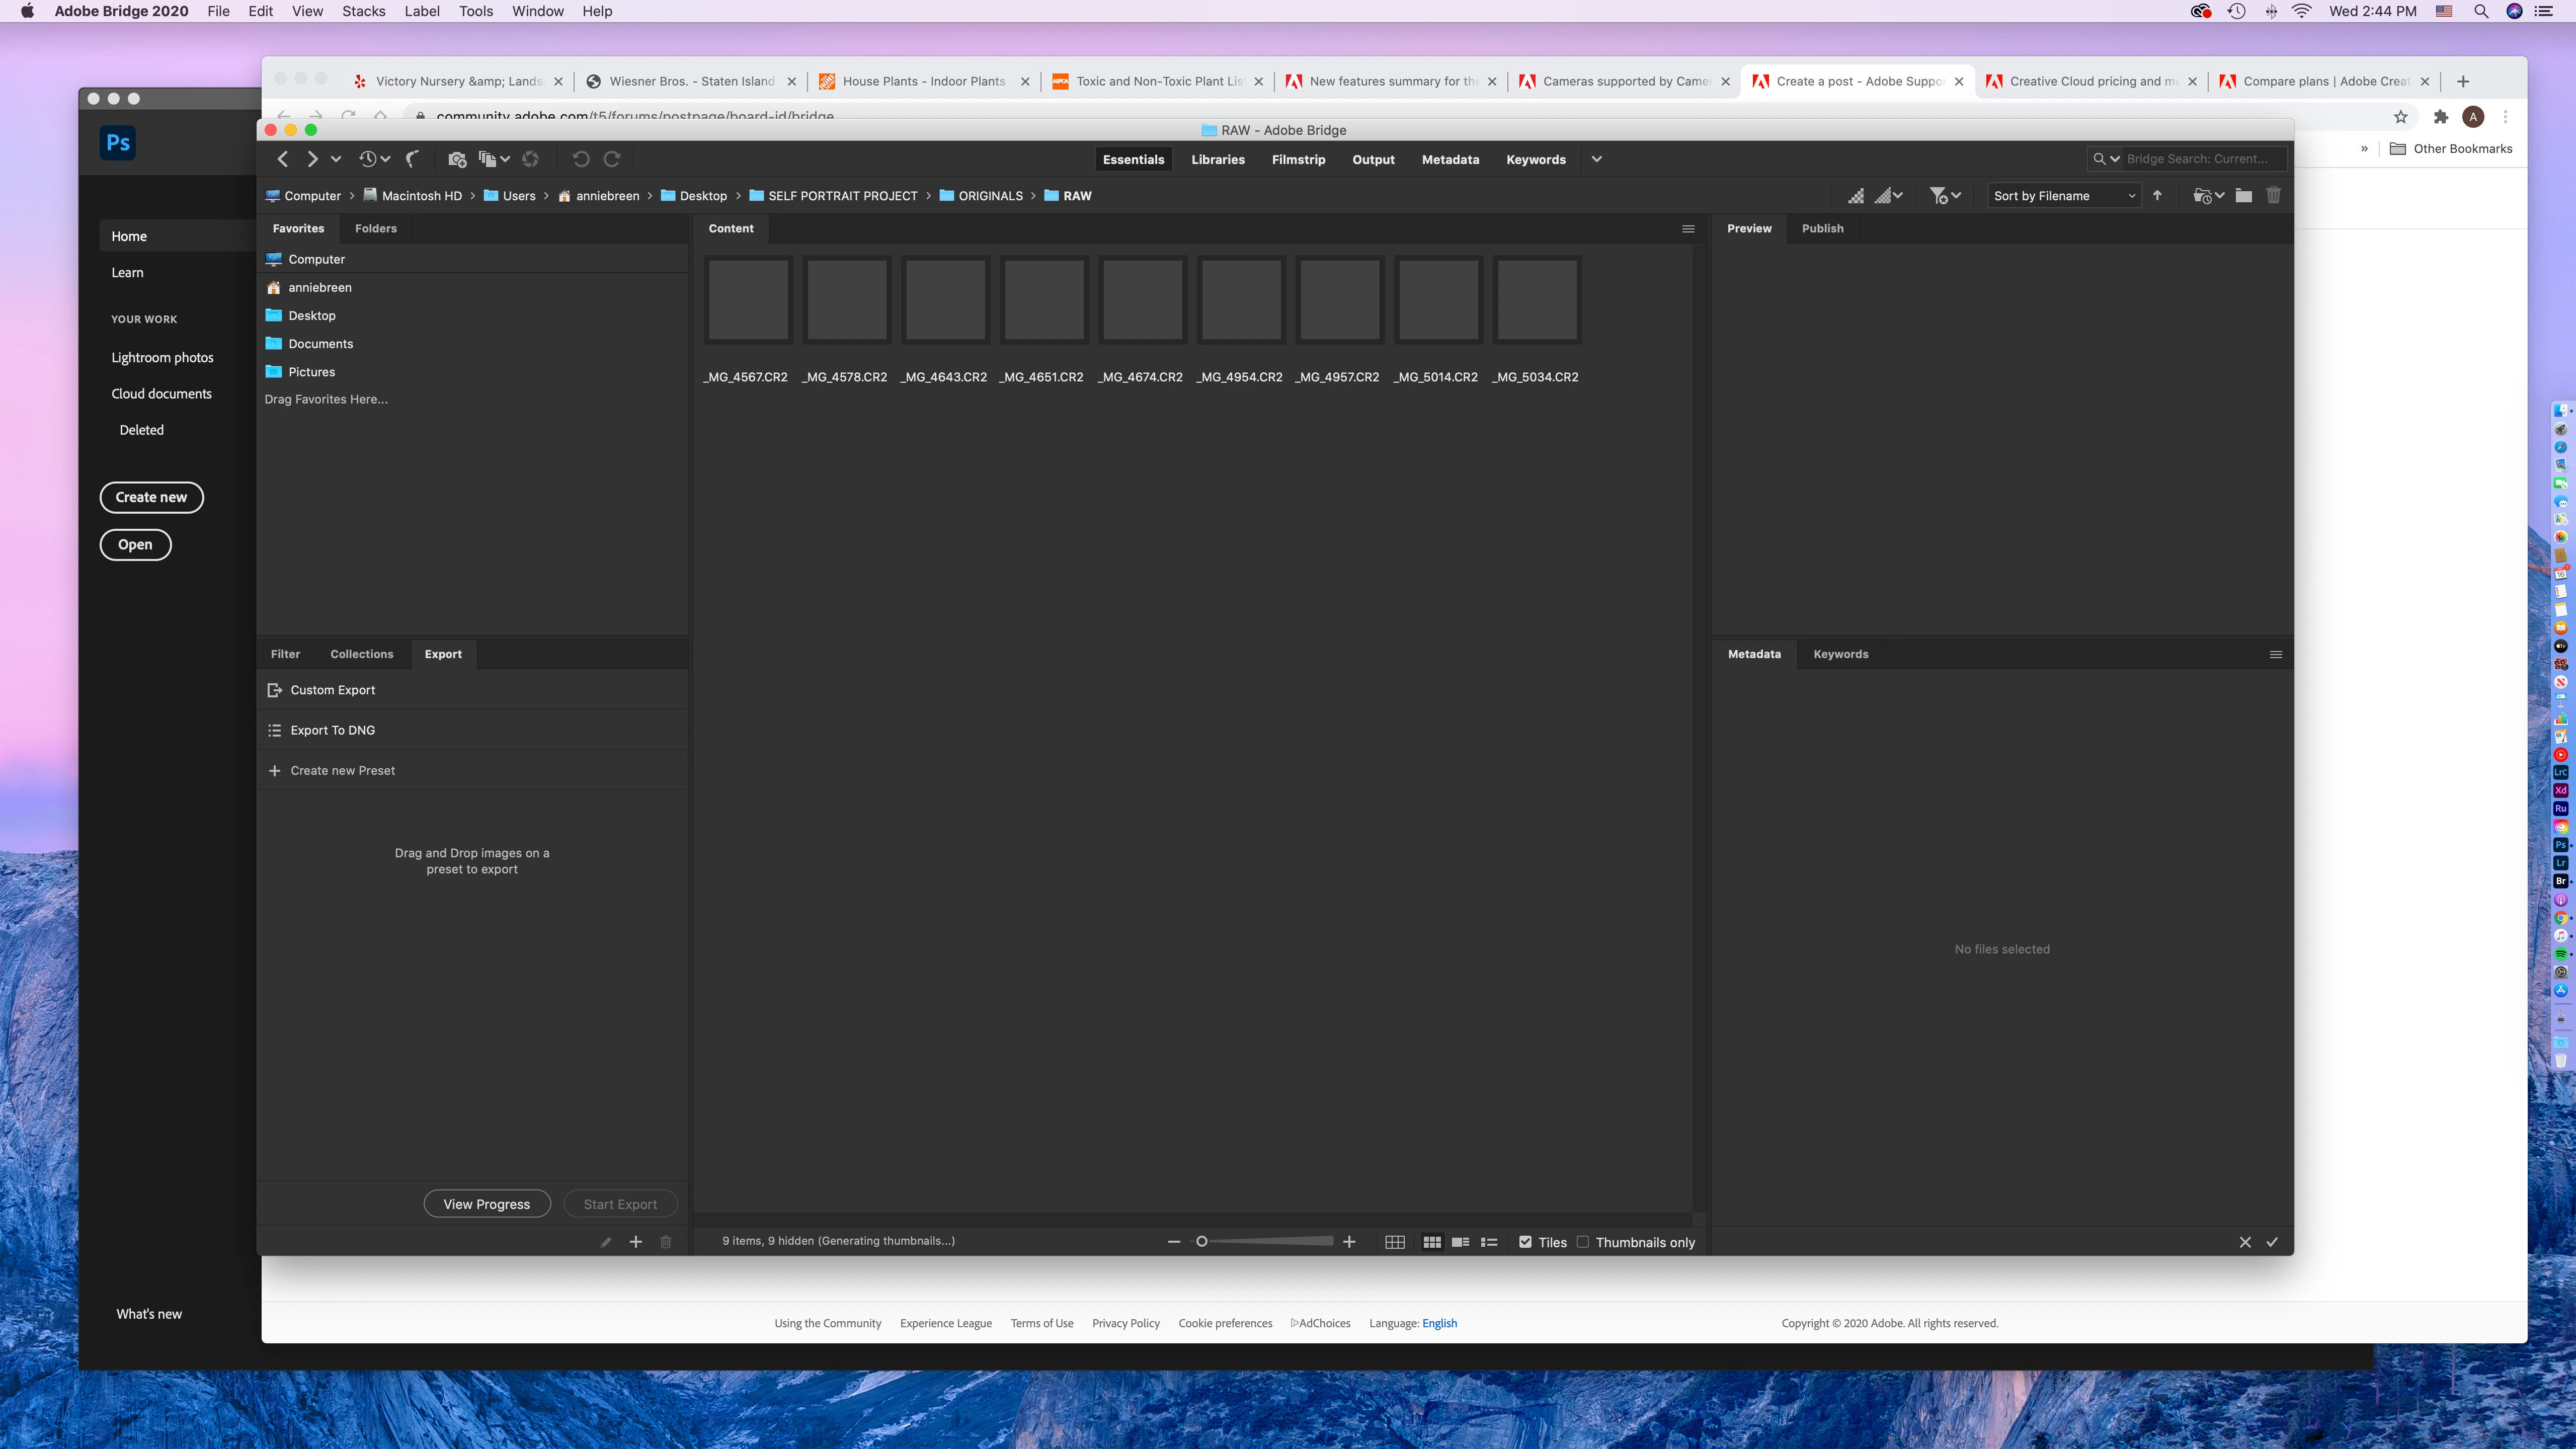
Task: Switch content to details view icon
Action: (x=1460, y=1242)
